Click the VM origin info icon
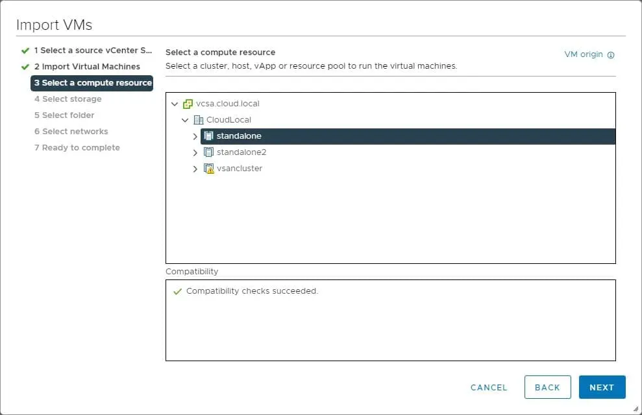The height and width of the screenshot is (415, 642). click(x=611, y=55)
